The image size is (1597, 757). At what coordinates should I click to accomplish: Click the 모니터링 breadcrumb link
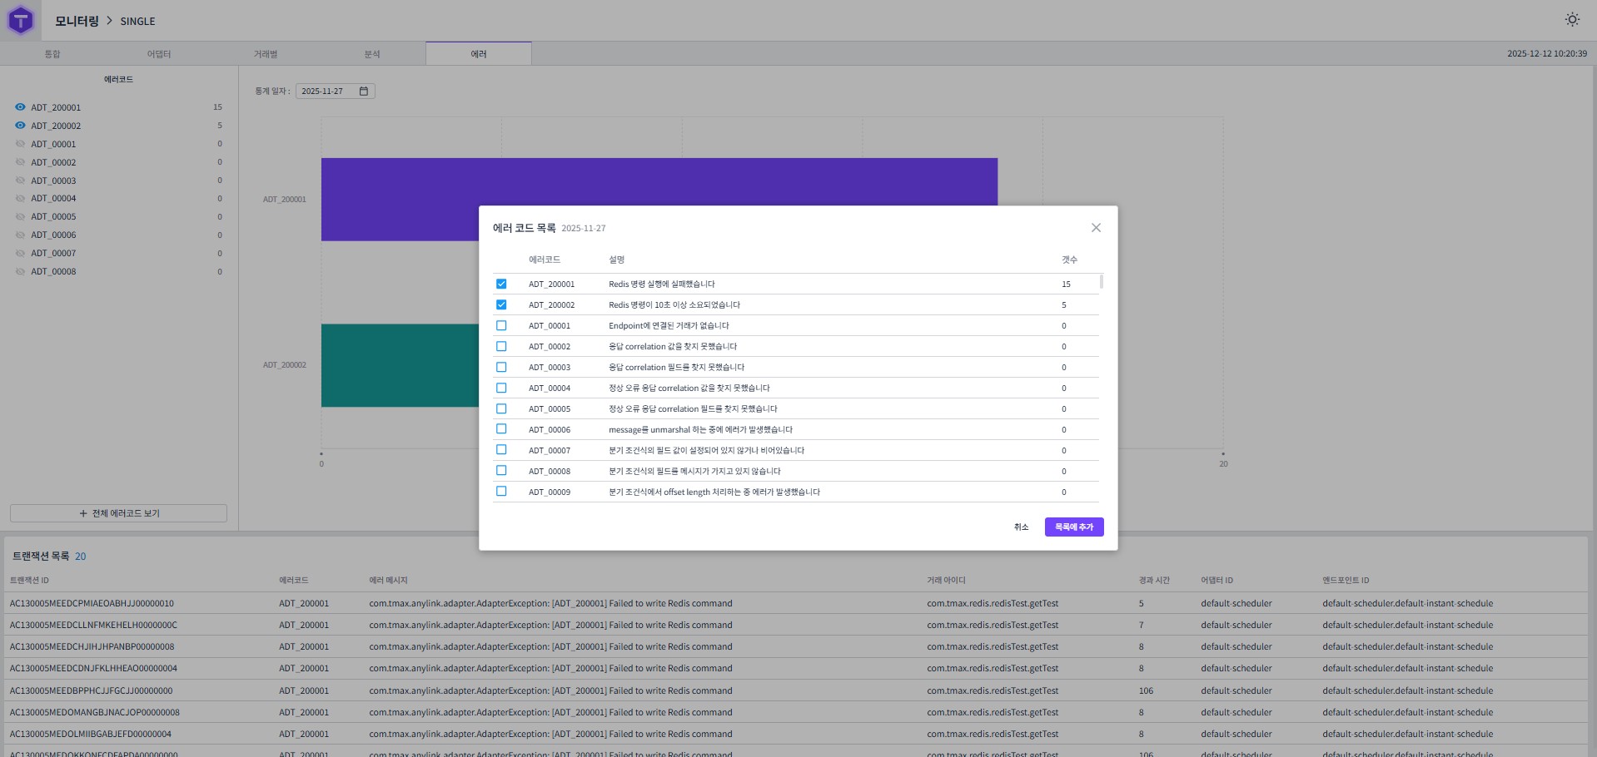[77, 21]
